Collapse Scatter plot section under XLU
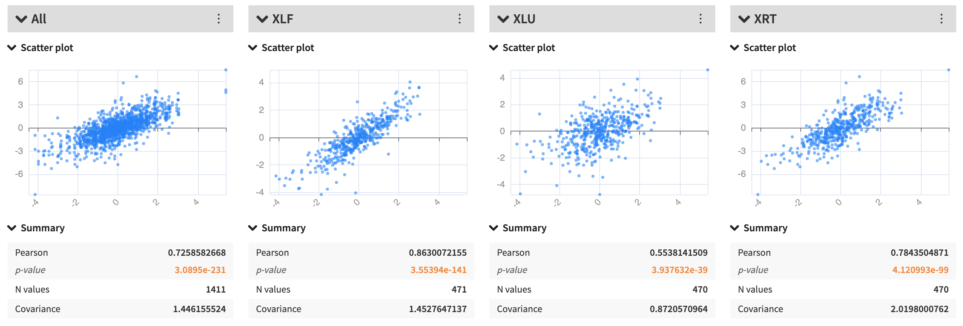Viewport: 963px width, 326px height. pos(494,48)
